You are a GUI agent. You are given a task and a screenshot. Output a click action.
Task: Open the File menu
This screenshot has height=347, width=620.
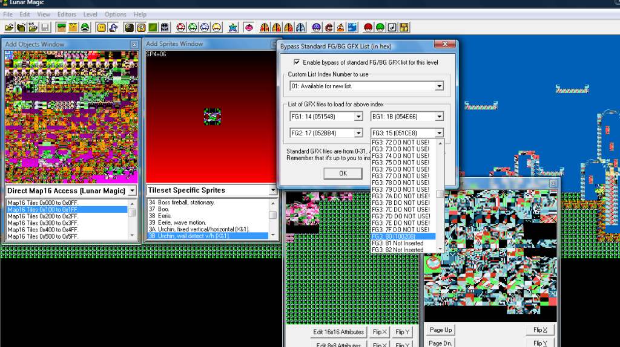(7, 15)
